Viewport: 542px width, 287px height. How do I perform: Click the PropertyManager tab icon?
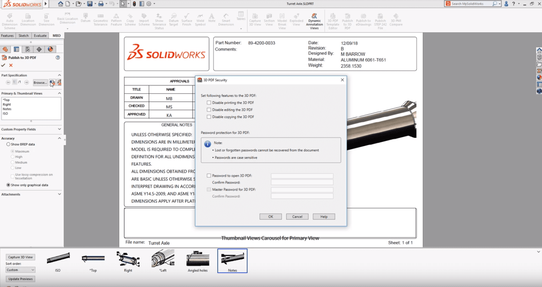[x=16, y=49]
